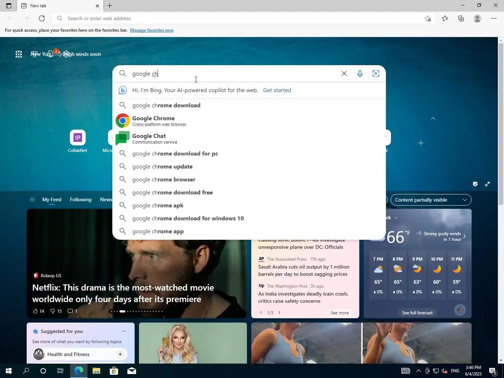
Task: Follow Health and Fitness topic plus
Action: [120, 354]
